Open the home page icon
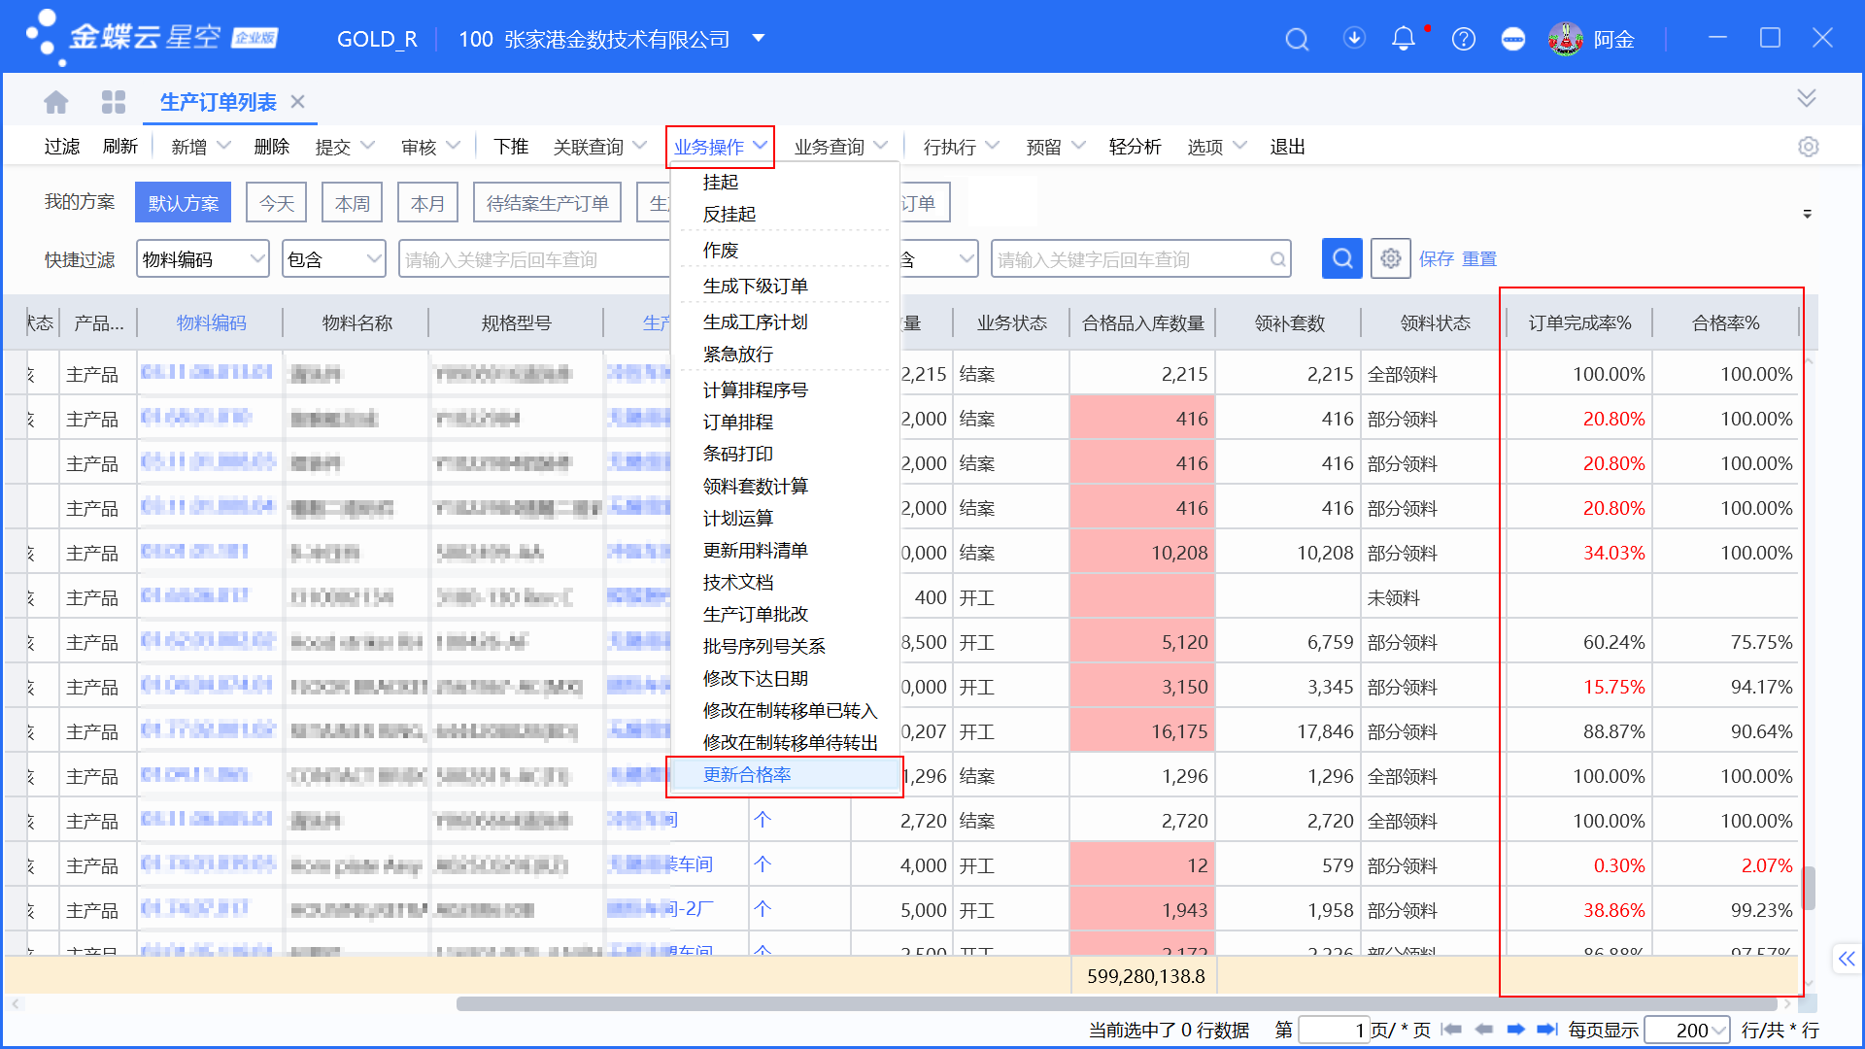Screen dimensions: 1865x1049 pyautogui.click(x=56, y=102)
